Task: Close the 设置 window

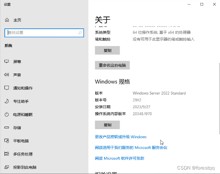Action: click(x=214, y=4)
